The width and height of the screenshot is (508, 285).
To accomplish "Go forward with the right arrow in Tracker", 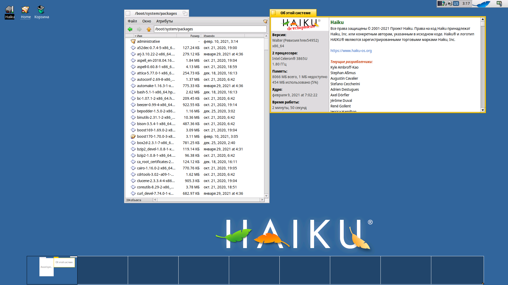I will click(139, 29).
